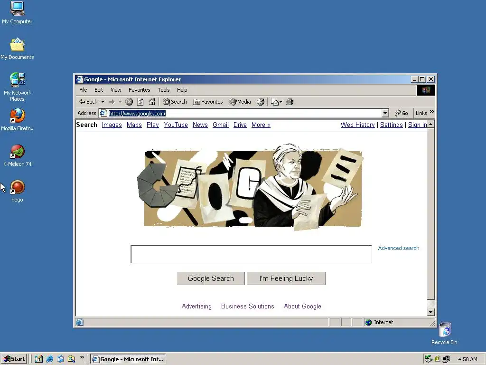Go back with the Back button
The width and height of the screenshot is (486, 365).
pos(88,102)
